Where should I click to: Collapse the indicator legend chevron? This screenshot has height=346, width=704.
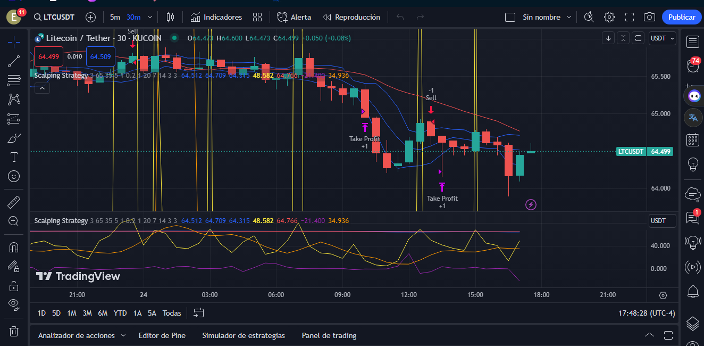pyautogui.click(x=42, y=88)
